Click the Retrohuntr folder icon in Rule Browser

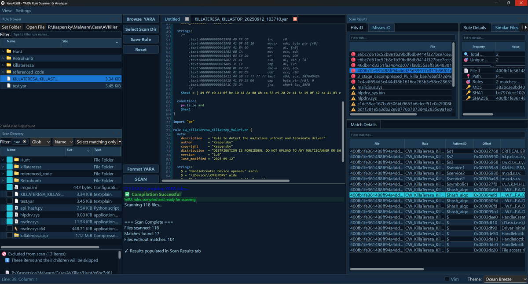(9, 58)
